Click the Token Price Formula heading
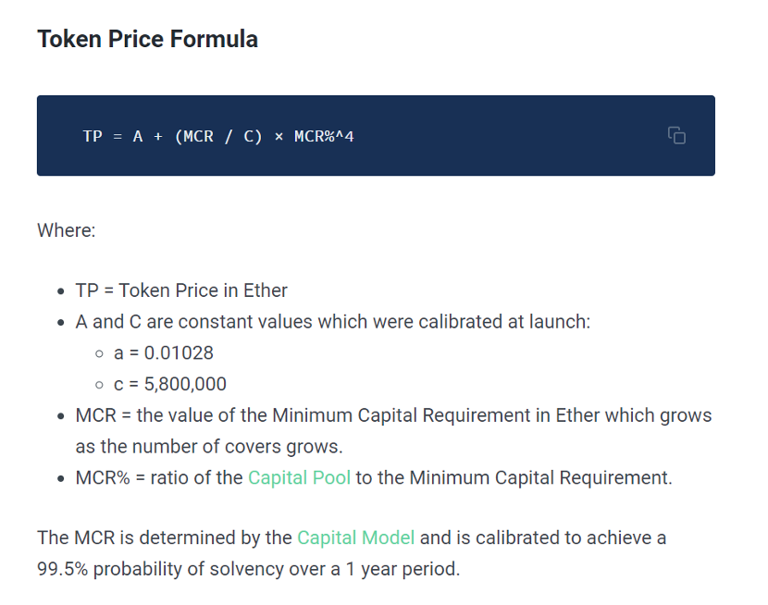The image size is (768, 605). point(147,39)
